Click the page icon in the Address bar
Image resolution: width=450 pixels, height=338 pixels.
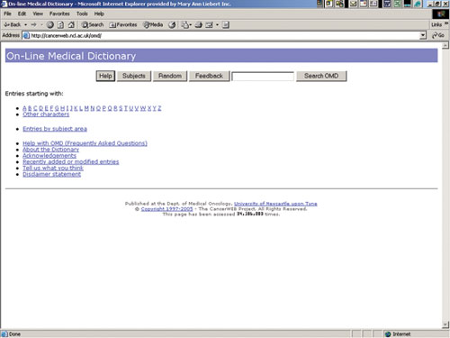point(26,35)
